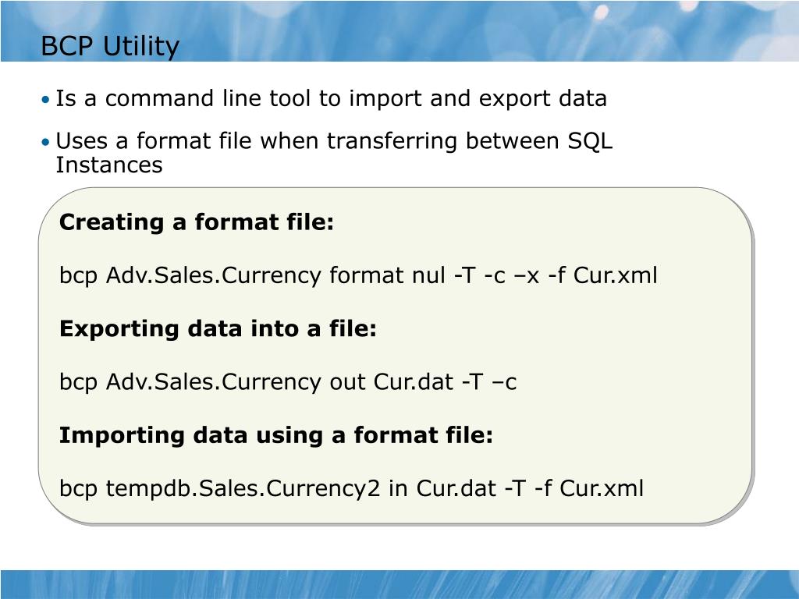799x599 pixels.
Task: Click the word 'SQL' in second bullet
Action: tap(590, 141)
